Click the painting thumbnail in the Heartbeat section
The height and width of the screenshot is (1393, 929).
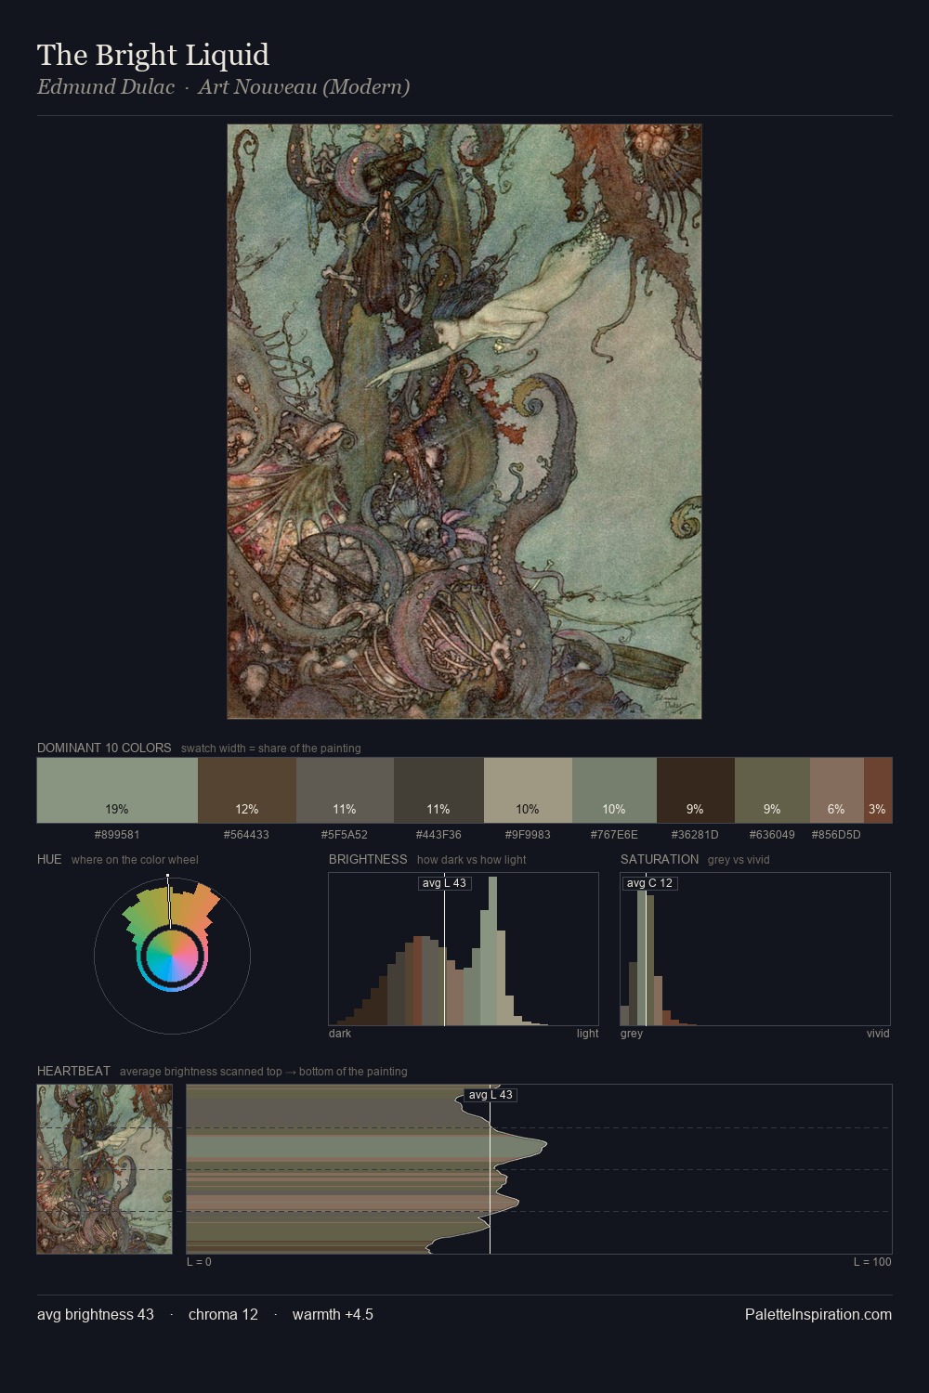pyautogui.click(x=104, y=1169)
